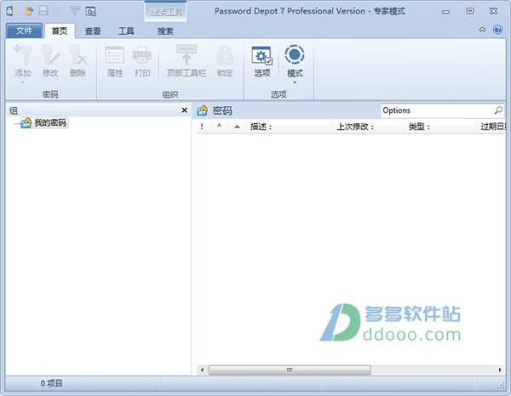The width and height of the screenshot is (511, 396).
Task: Switch to the 工具 ribbon tab
Action: point(126,31)
